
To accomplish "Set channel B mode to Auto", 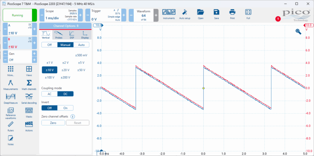I will click(81, 45).
